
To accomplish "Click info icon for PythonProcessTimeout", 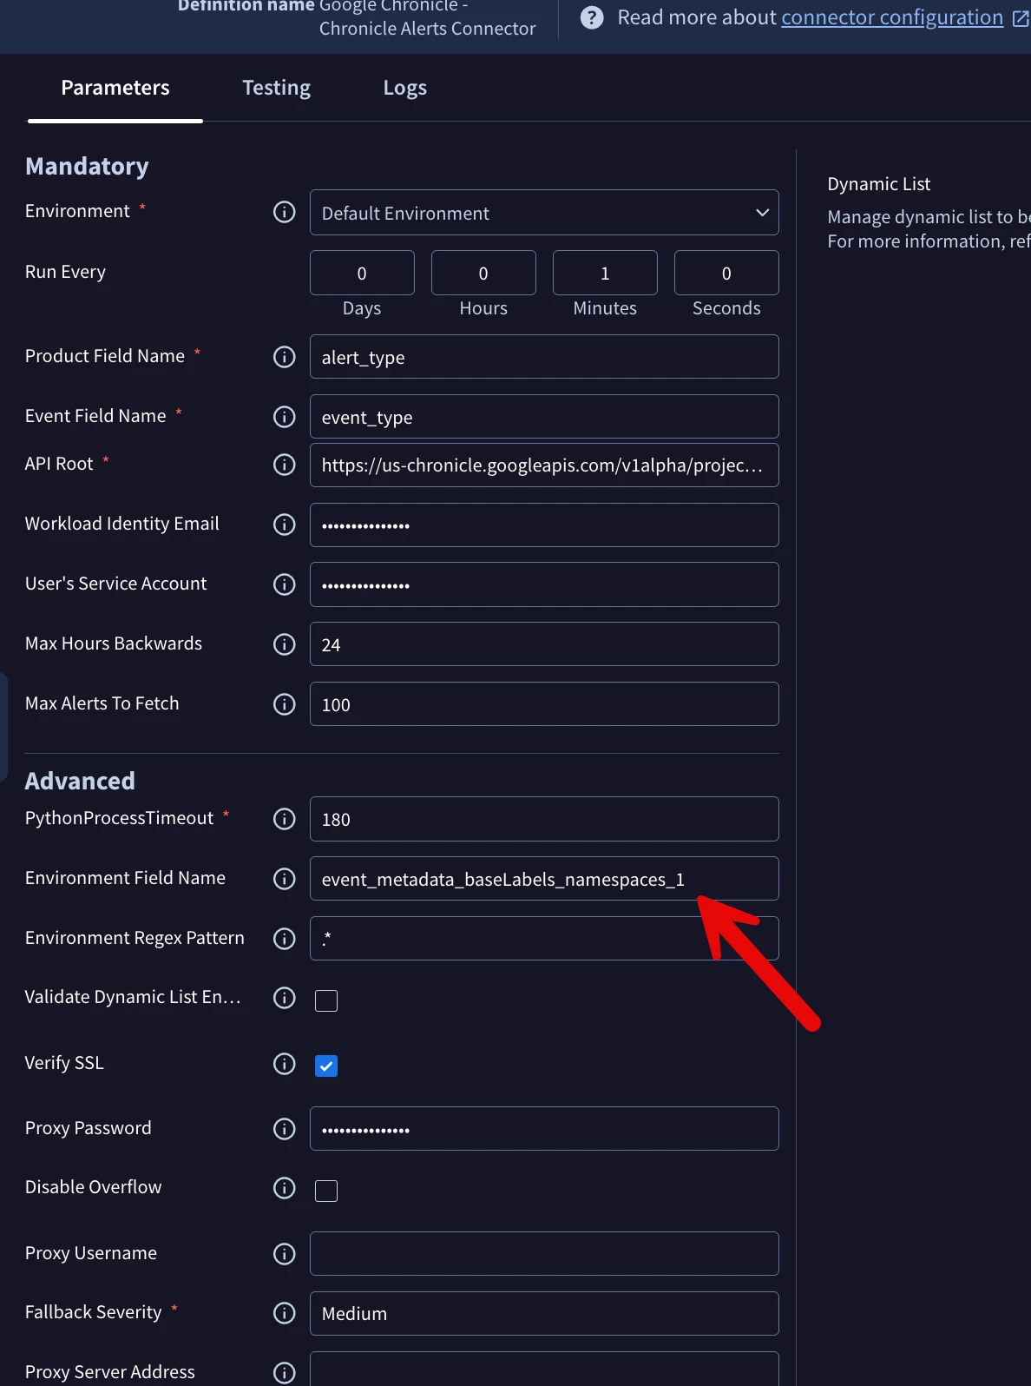I will [x=285, y=819].
